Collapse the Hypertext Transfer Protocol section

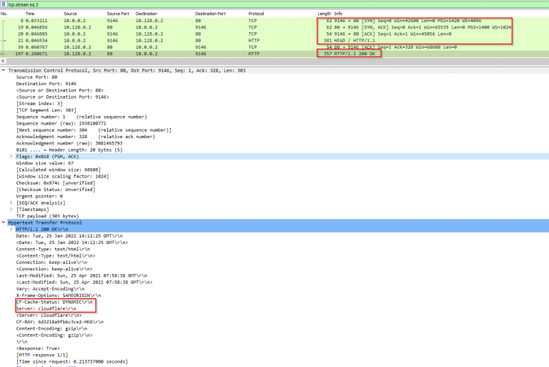[x=3, y=222]
